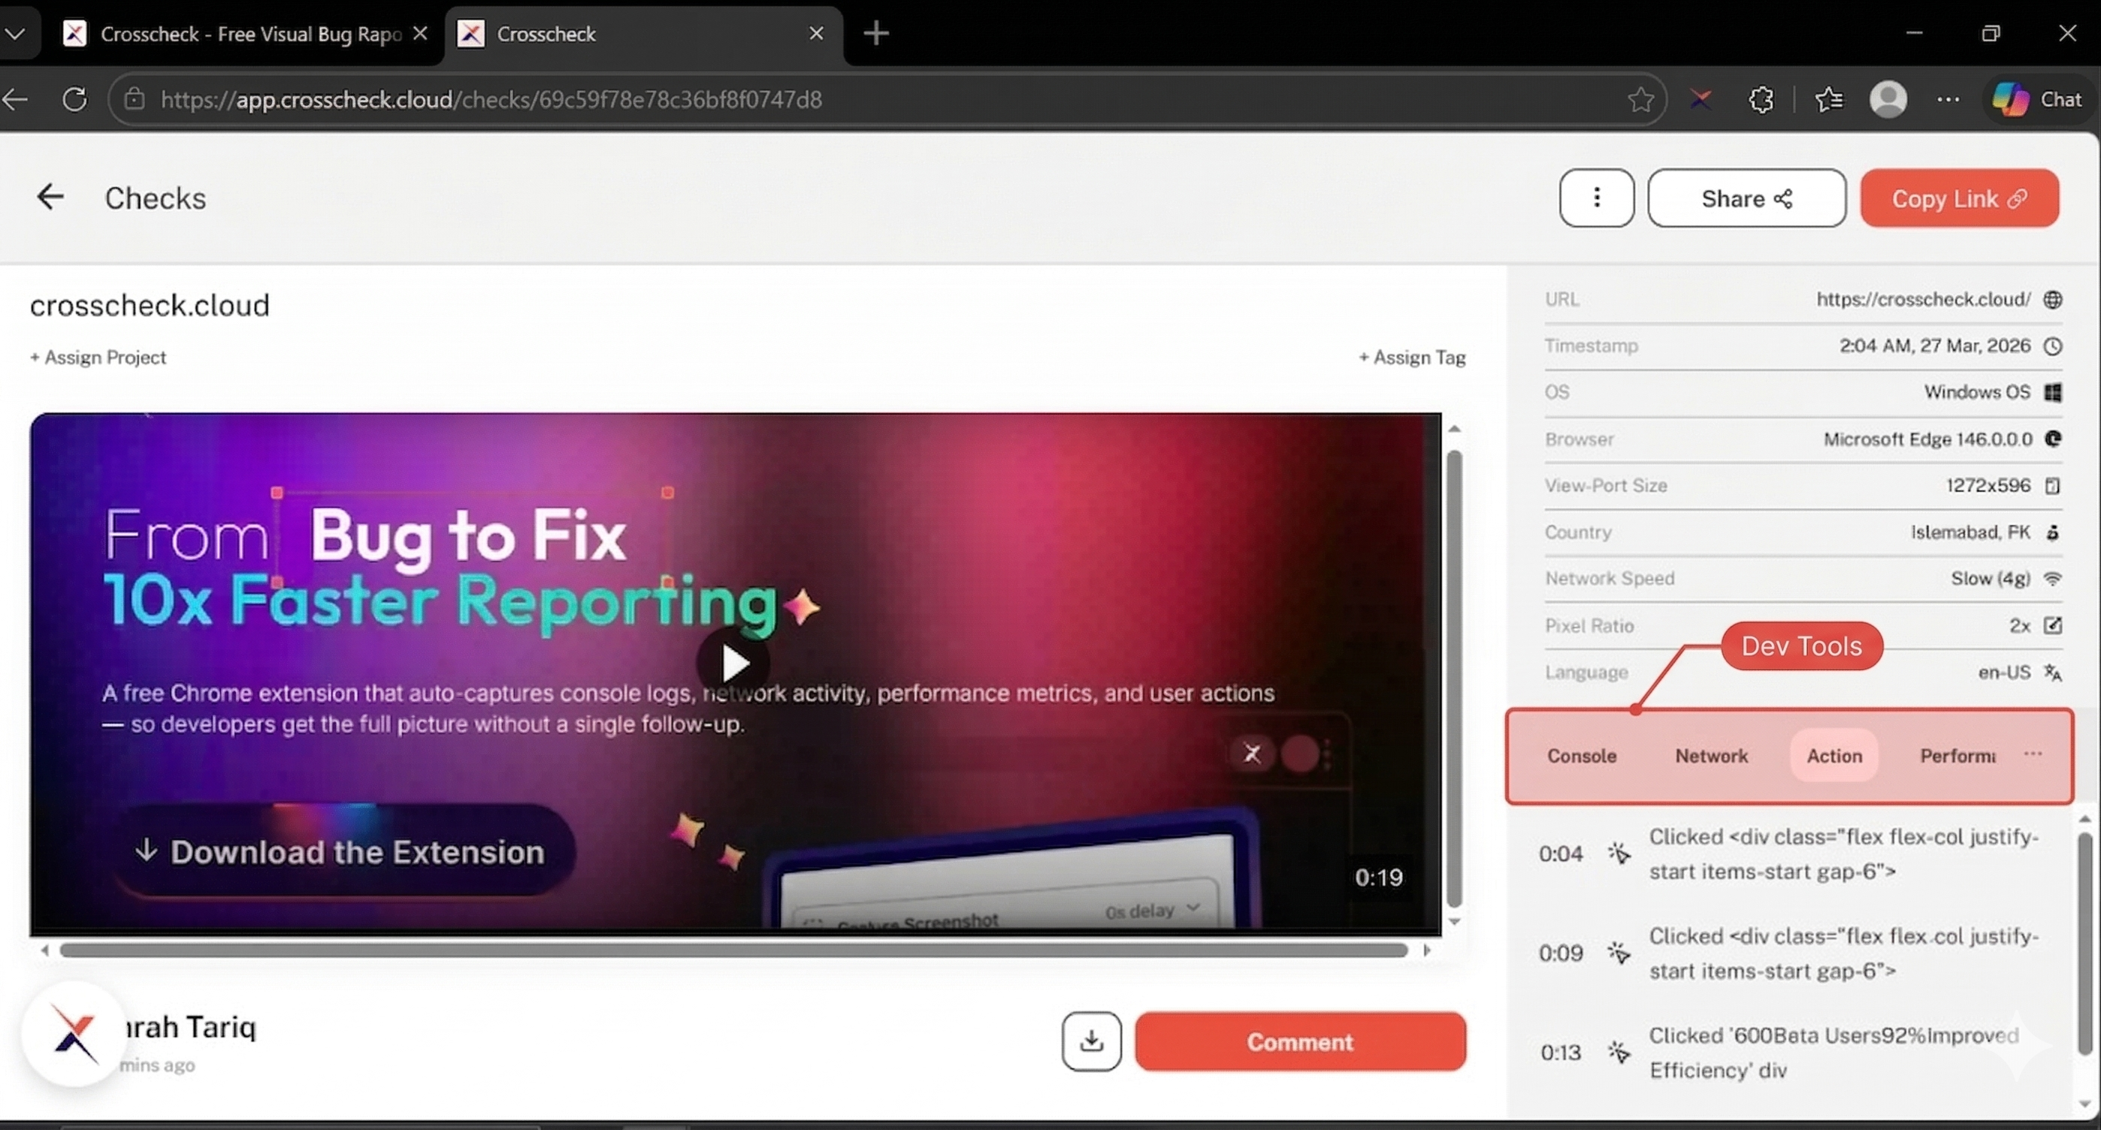Screen dimensions: 2101x1130
Task: Open the three-dot options menu button
Action: (1596, 198)
